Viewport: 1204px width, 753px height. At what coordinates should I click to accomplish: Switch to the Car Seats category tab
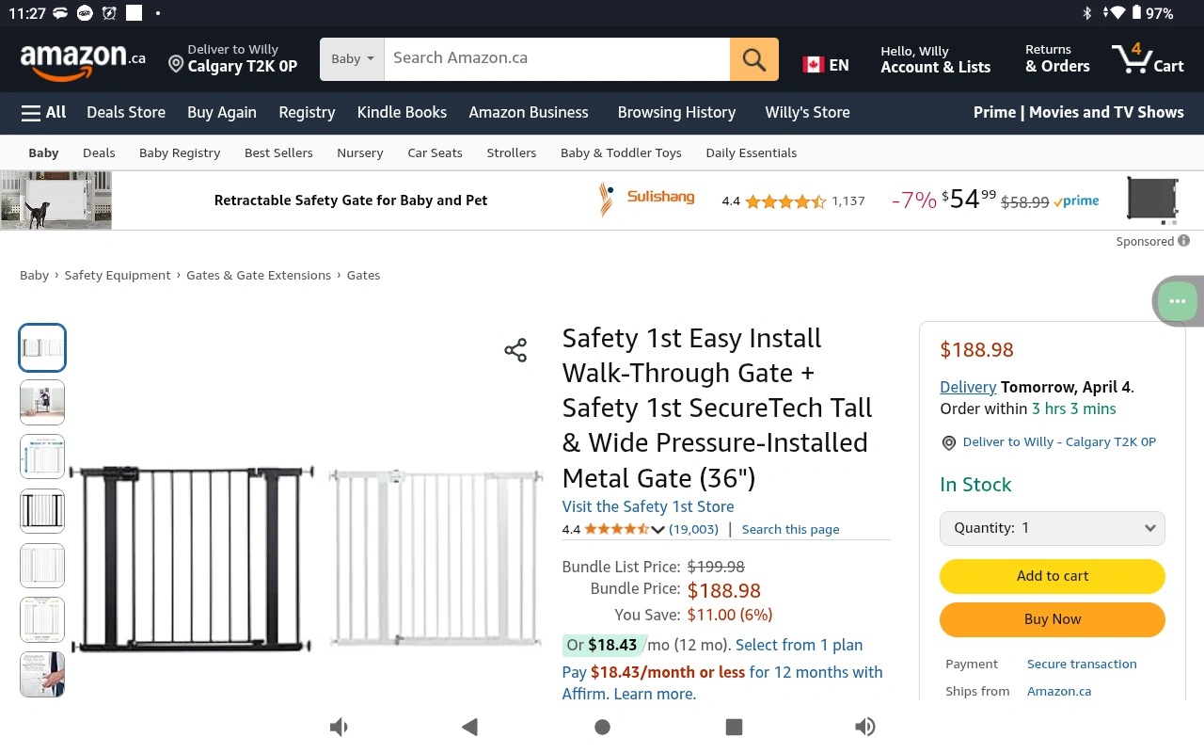pos(435,153)
